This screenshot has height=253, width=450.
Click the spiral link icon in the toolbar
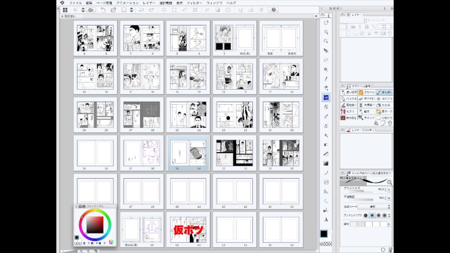[x=91, y=10]
